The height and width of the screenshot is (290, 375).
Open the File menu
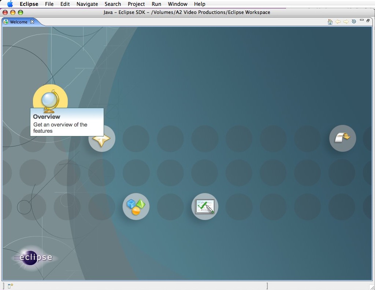click(x=49, y=4)
